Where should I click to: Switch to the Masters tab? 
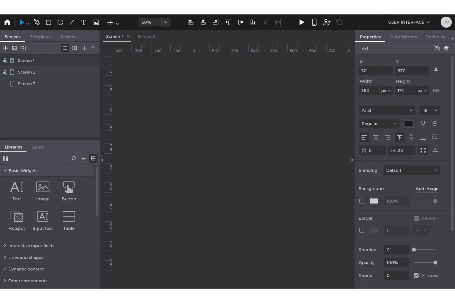(x=69, y=37)
